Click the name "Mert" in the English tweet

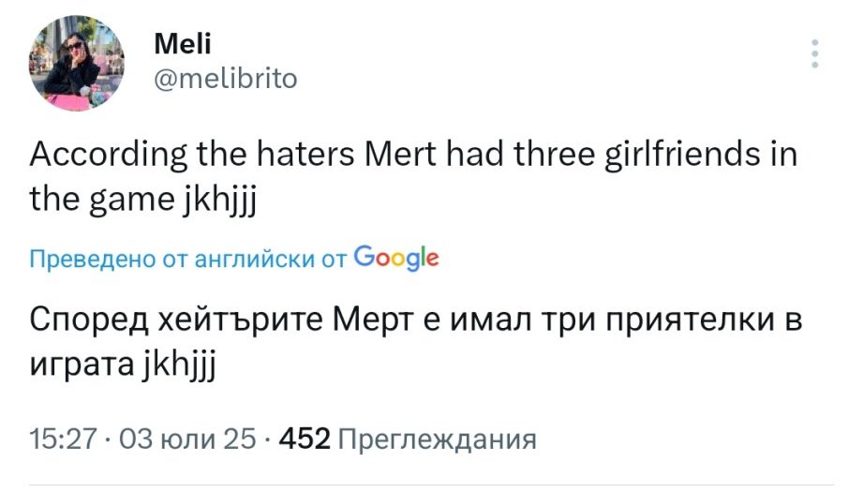(x=409, y=154)
